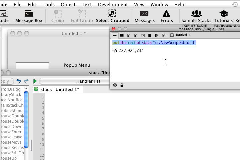Viewport: 240px width, 160px height.
Task: Show back scripts pane in Message Box
Action: pos(157,35)
